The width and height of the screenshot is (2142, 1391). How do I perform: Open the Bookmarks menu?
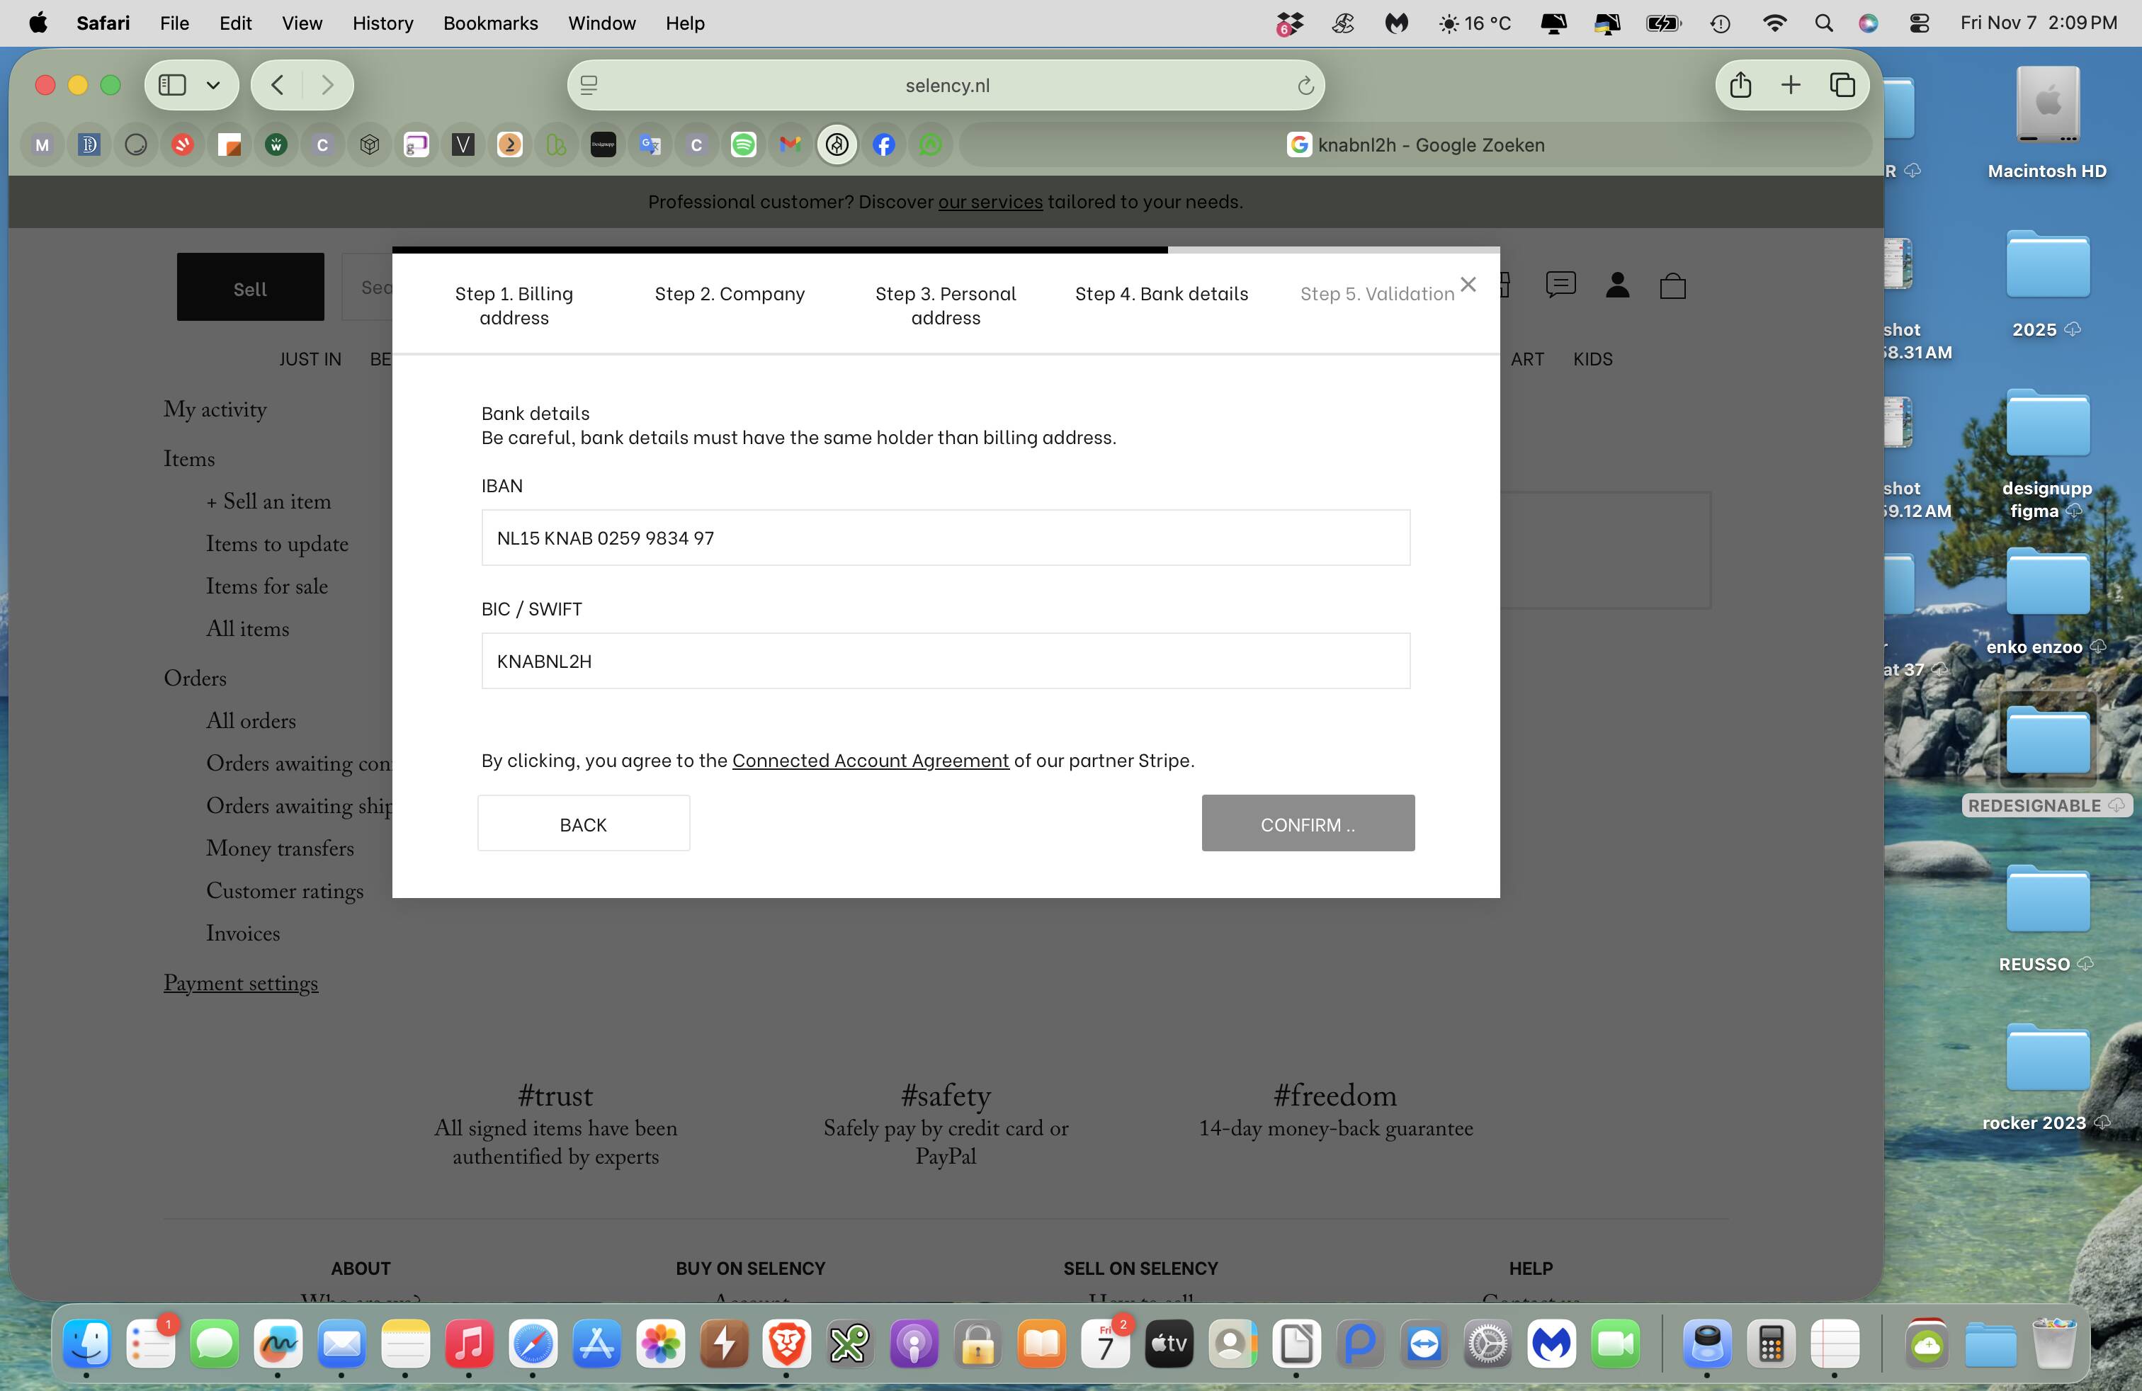click(x=489, y=23)
